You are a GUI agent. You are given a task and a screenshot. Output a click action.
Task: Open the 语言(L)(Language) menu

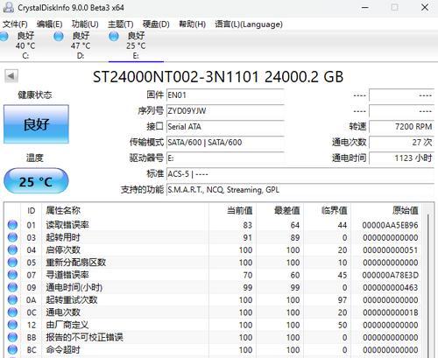pyautogui.click(x=249, y=25)
